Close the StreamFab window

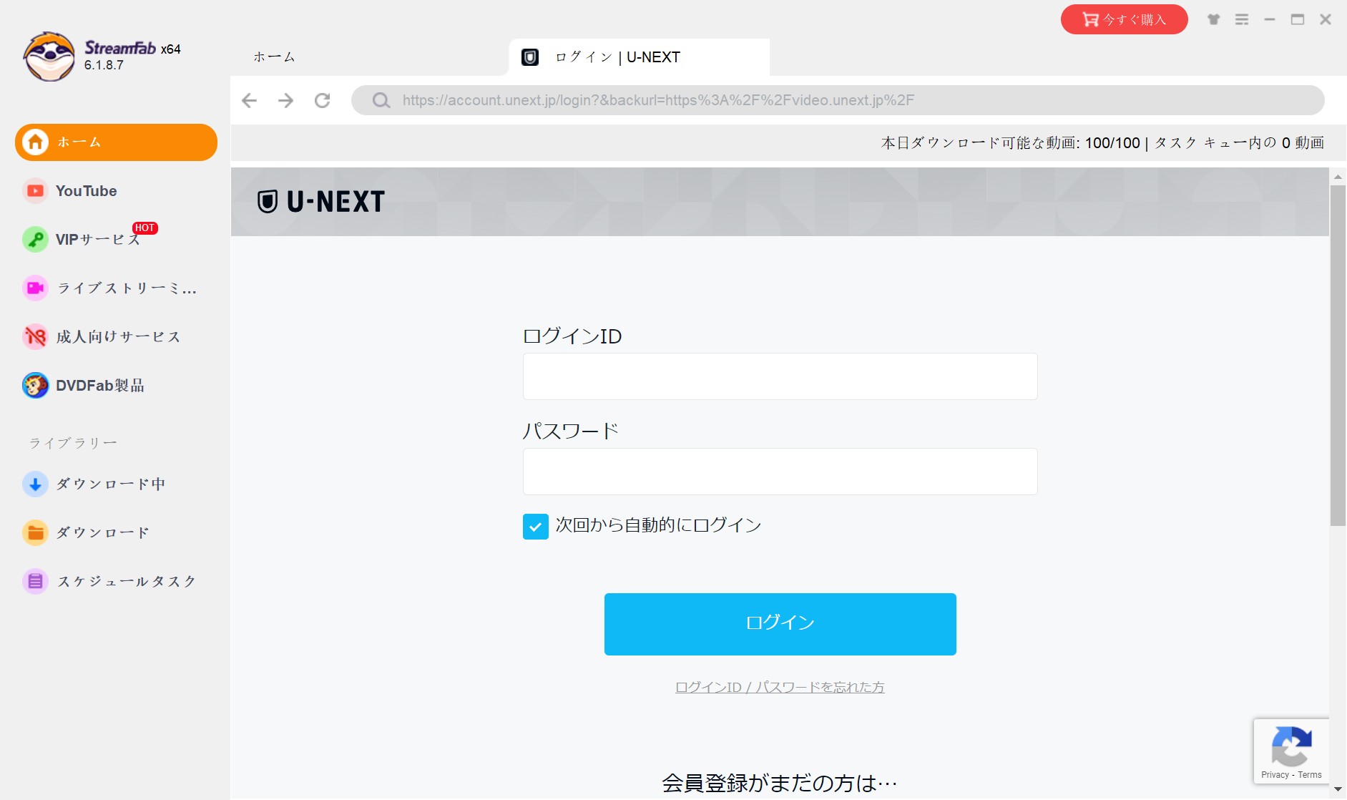[x=1326, y=19]
